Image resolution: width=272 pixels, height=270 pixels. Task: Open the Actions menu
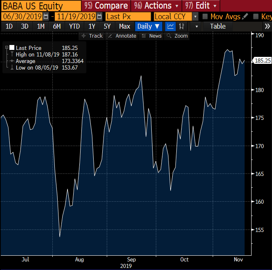point(156,6)
